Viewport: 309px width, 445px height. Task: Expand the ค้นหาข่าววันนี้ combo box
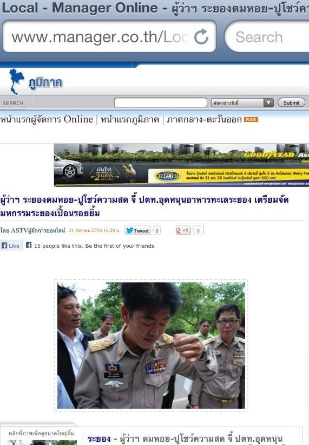(242, 103)
